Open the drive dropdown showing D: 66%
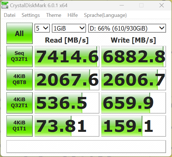This screenshot has height=157, width=172. 127,28
